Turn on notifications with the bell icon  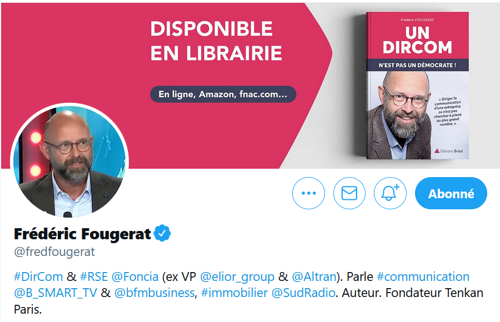(390, 193)
